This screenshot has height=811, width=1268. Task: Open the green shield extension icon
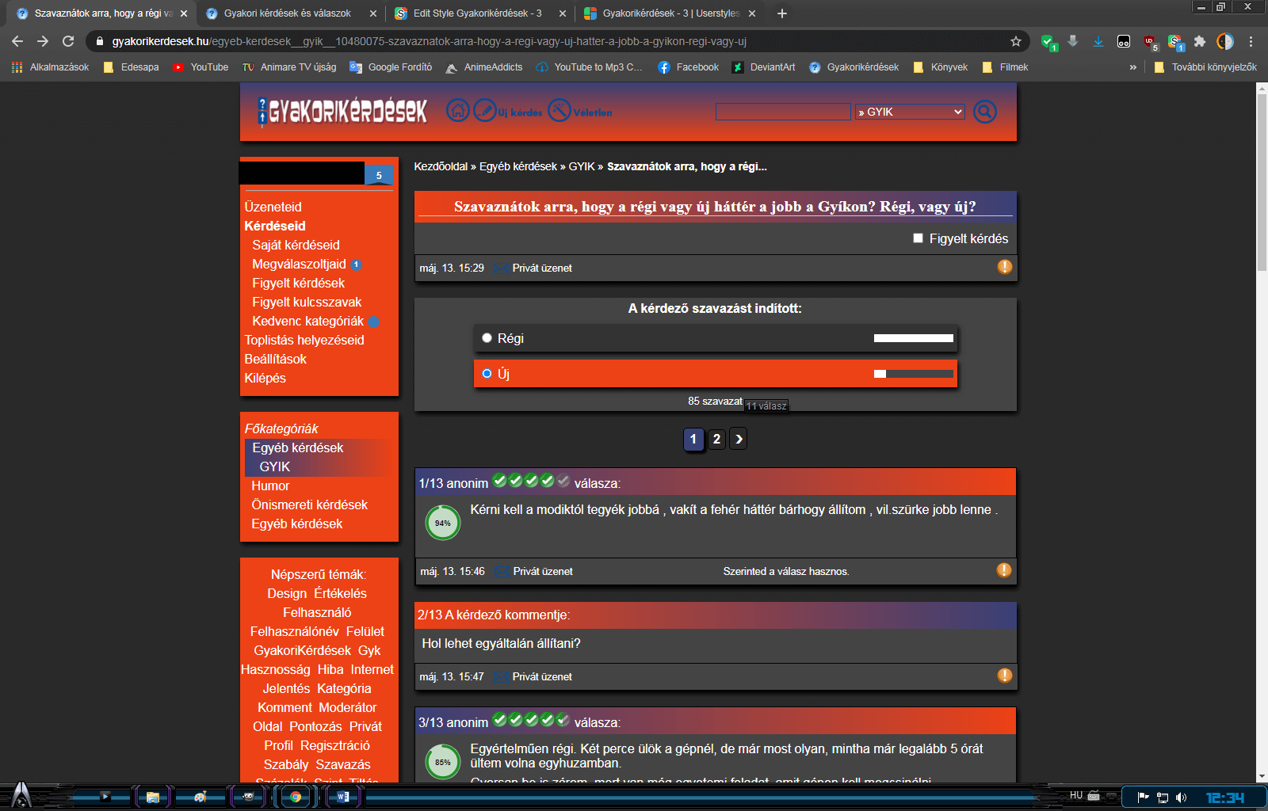tap(1048, 41)
